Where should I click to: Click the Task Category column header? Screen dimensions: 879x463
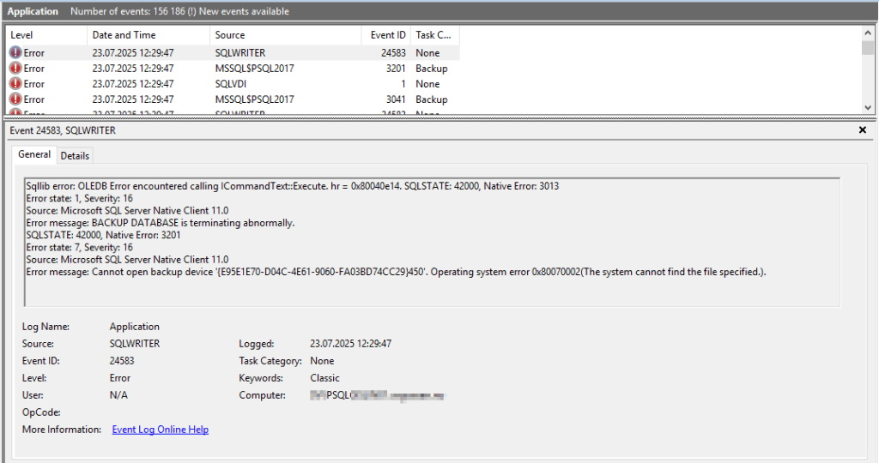(434, 35)
